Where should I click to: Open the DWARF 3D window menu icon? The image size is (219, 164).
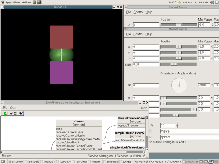2,7
